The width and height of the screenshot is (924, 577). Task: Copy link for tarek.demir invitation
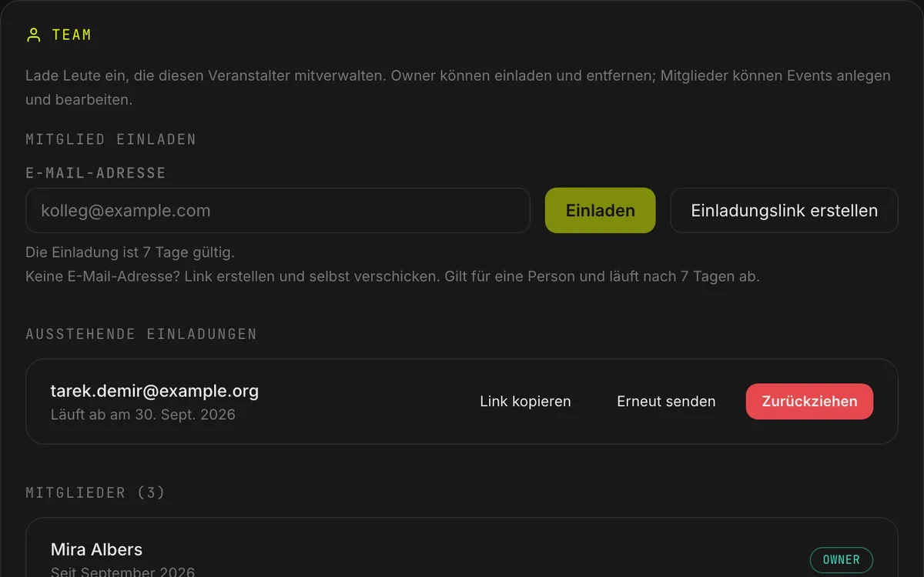(526, 402)
